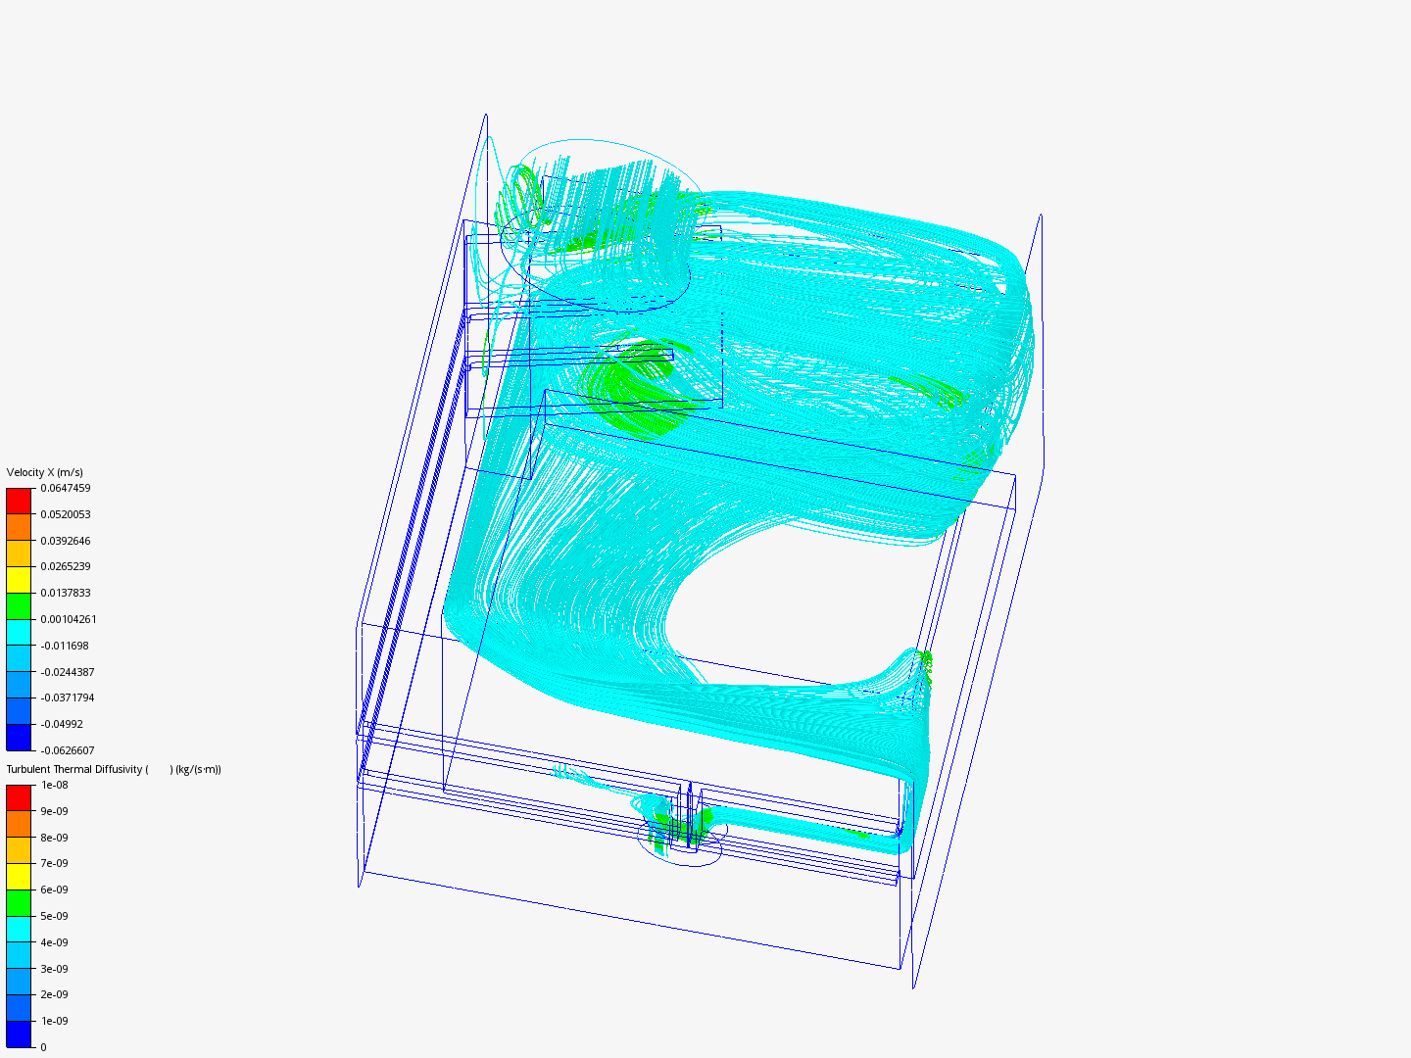Click the legend value -0.011698
1411x1058 pixels.
(65, 646)
